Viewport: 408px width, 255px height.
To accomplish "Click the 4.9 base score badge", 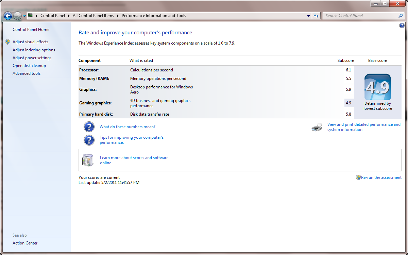I will point(377,87).
